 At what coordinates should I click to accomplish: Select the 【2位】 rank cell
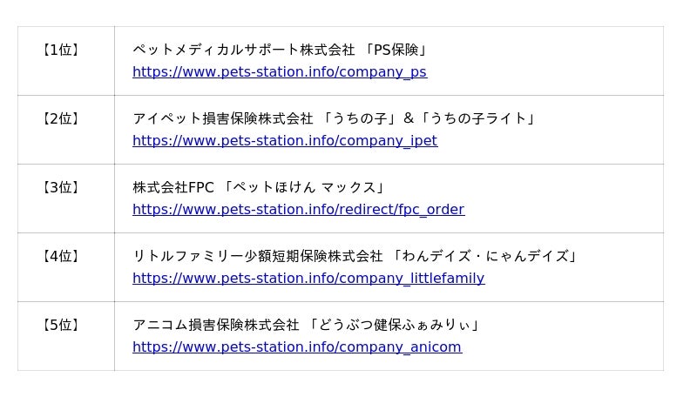(x=61, y=119)
